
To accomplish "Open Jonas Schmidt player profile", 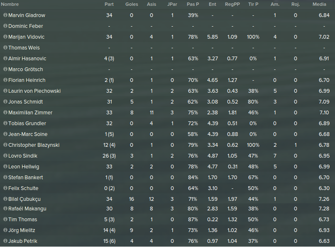I will click(x=26, y=102).
